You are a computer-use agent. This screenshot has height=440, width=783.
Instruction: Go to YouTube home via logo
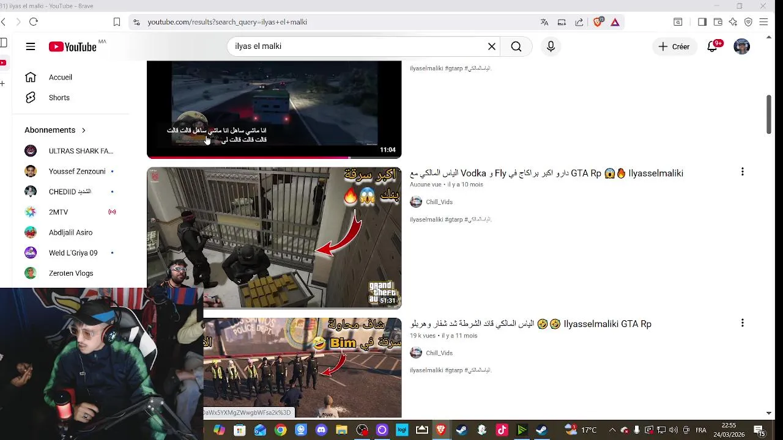point(73,47)
